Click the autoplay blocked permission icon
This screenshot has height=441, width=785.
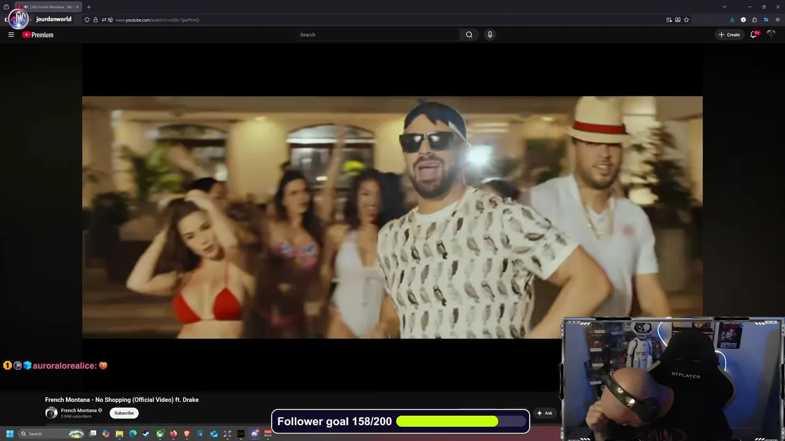110,20
